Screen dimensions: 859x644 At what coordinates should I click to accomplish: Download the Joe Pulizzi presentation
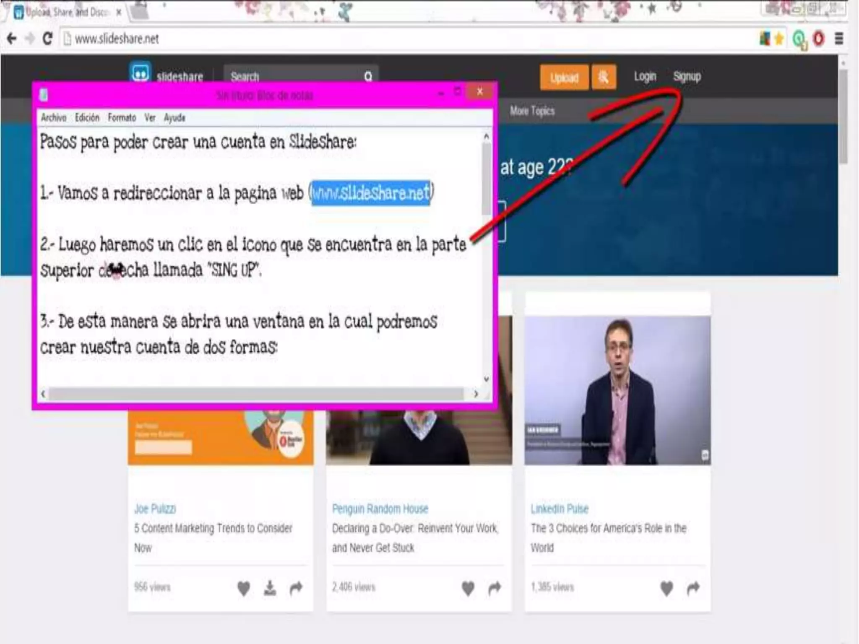pyautogui.click(x=270, y=588)
